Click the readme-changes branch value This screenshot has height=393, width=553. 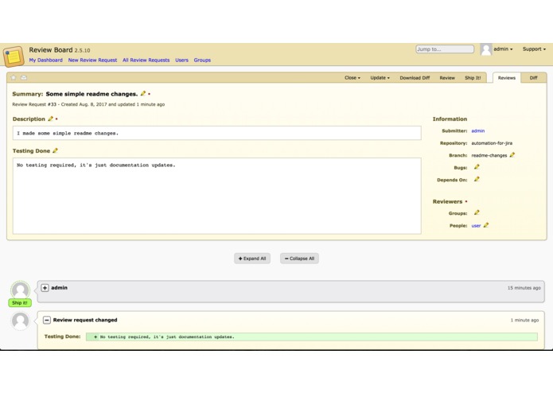click(x=489, y=155)
